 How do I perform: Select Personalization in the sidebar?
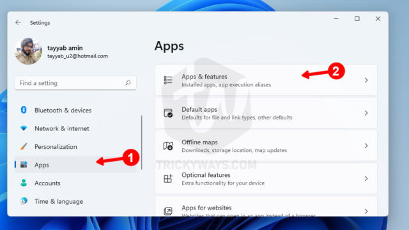click(75, 146)
